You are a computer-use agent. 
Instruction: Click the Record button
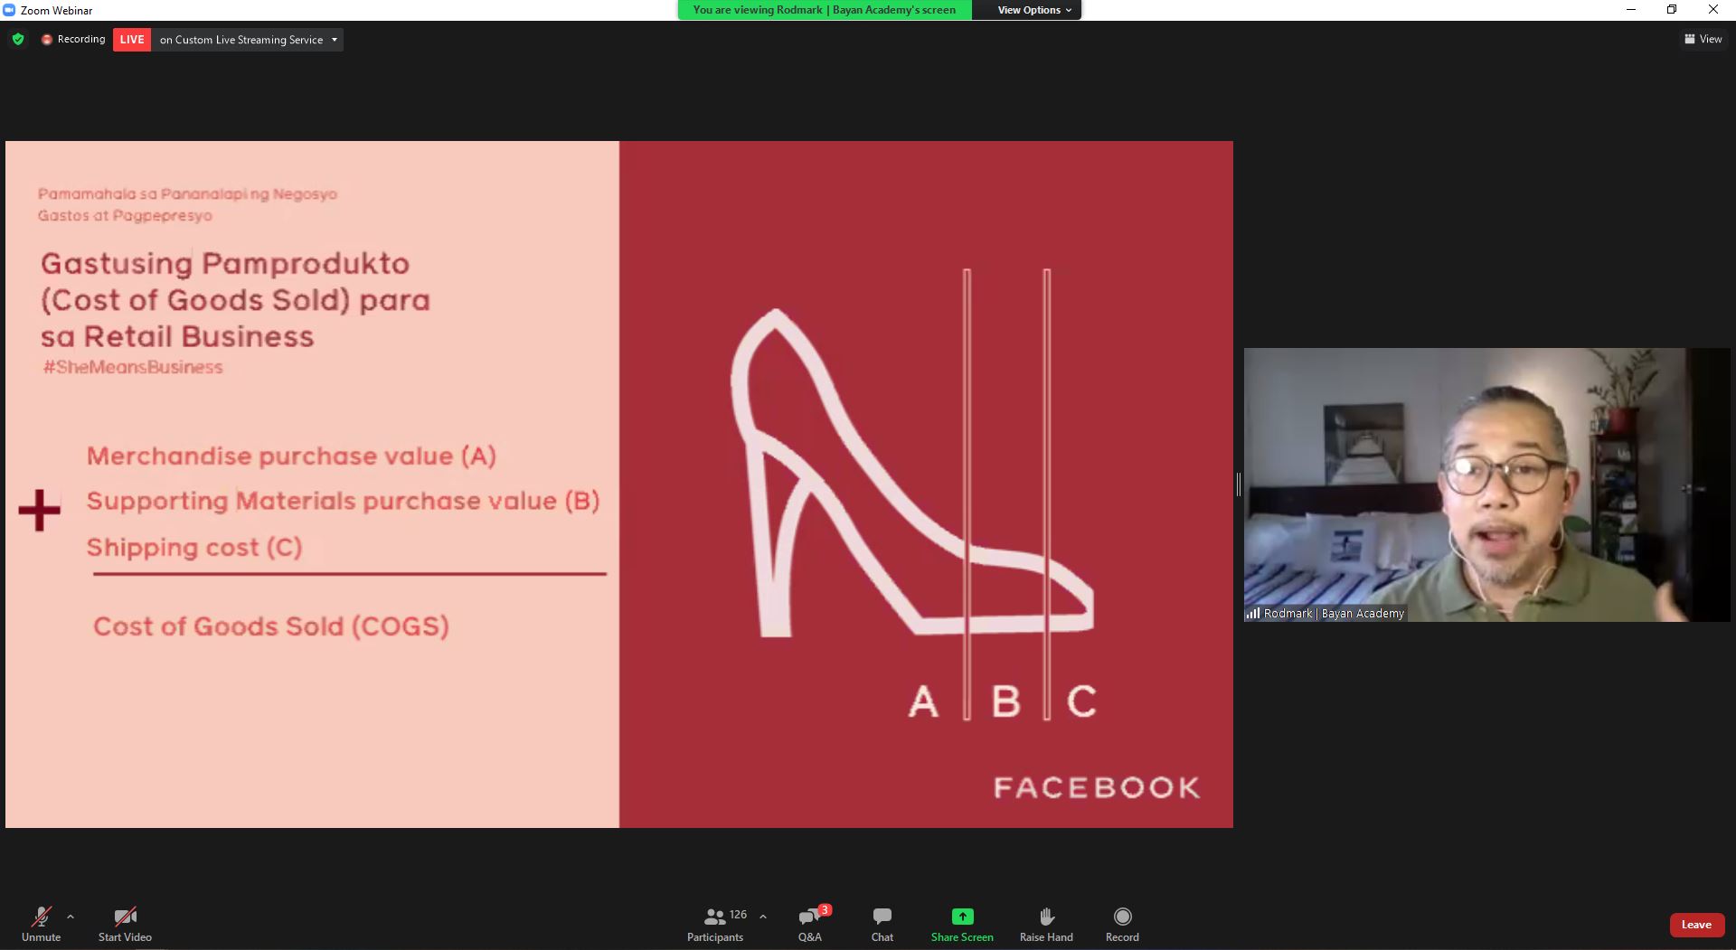tap(1122, 924)
